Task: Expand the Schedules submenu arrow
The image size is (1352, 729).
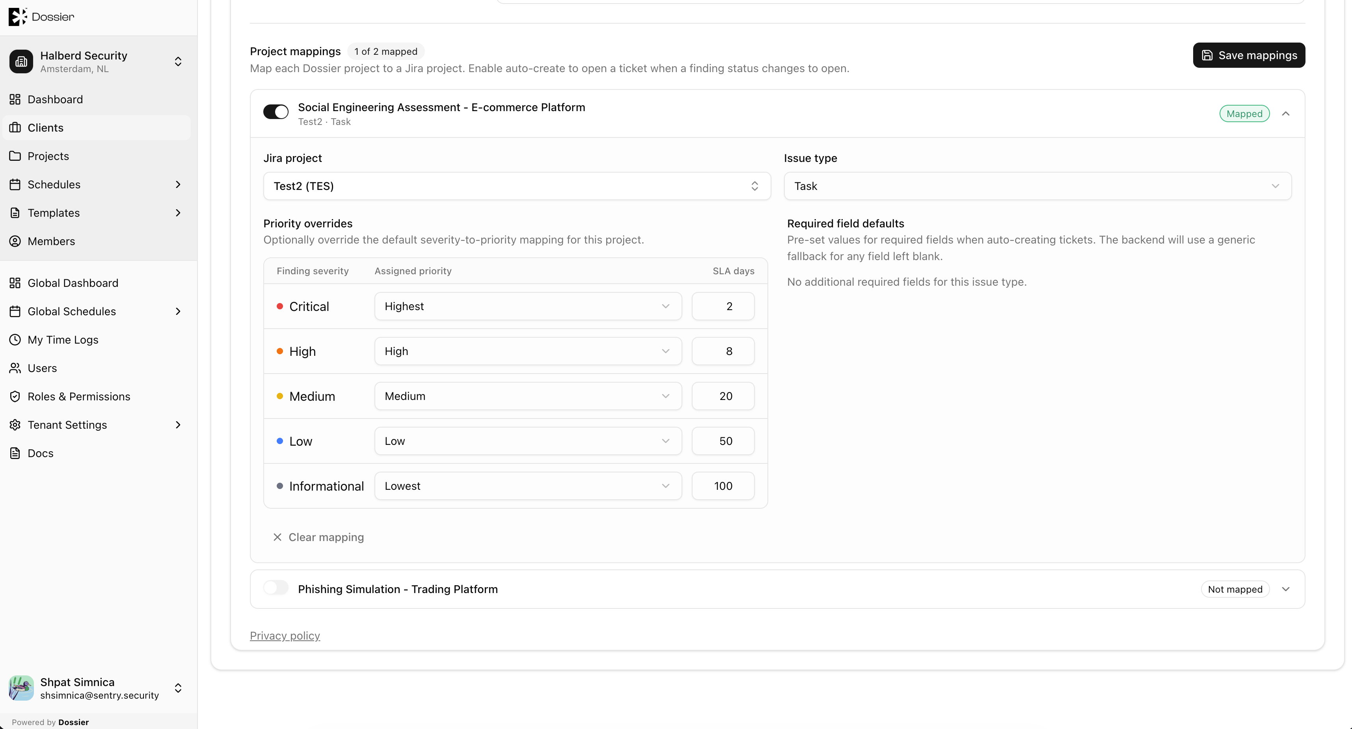Action: pyautogui.click(x=178, y=184)
